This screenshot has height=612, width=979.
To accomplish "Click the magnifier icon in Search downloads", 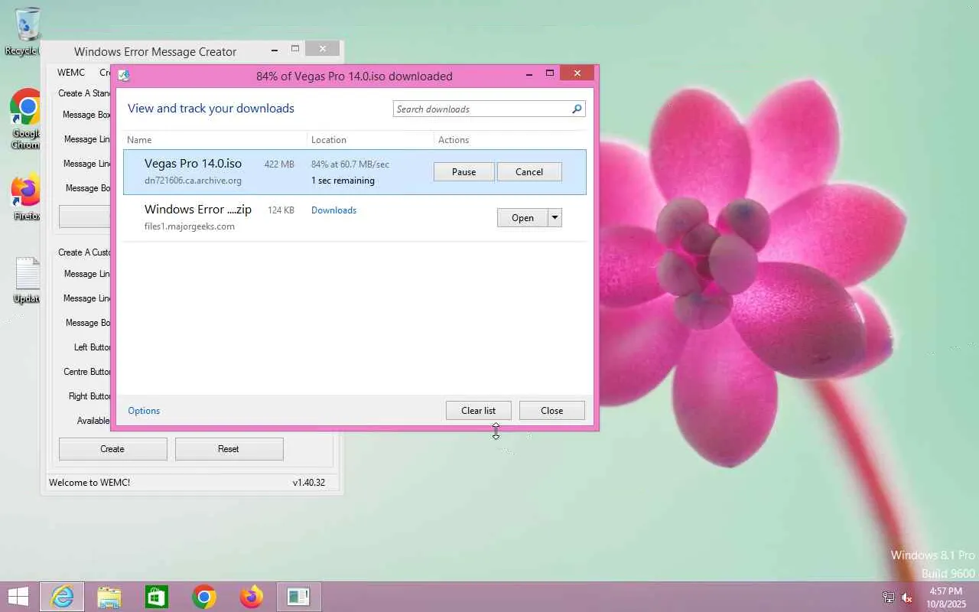I will tap(577, 109).
